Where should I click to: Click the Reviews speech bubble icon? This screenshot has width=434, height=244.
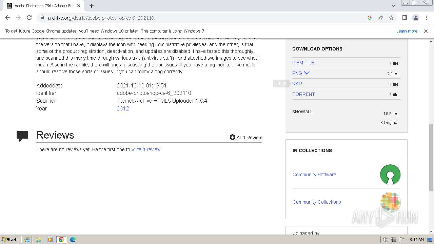[22, 136]
